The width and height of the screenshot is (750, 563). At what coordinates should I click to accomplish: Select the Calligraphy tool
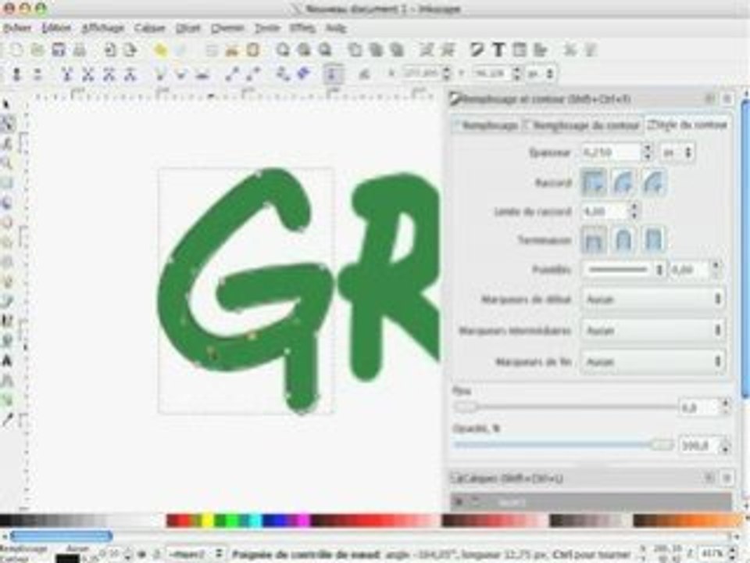[x=7, y=321]
